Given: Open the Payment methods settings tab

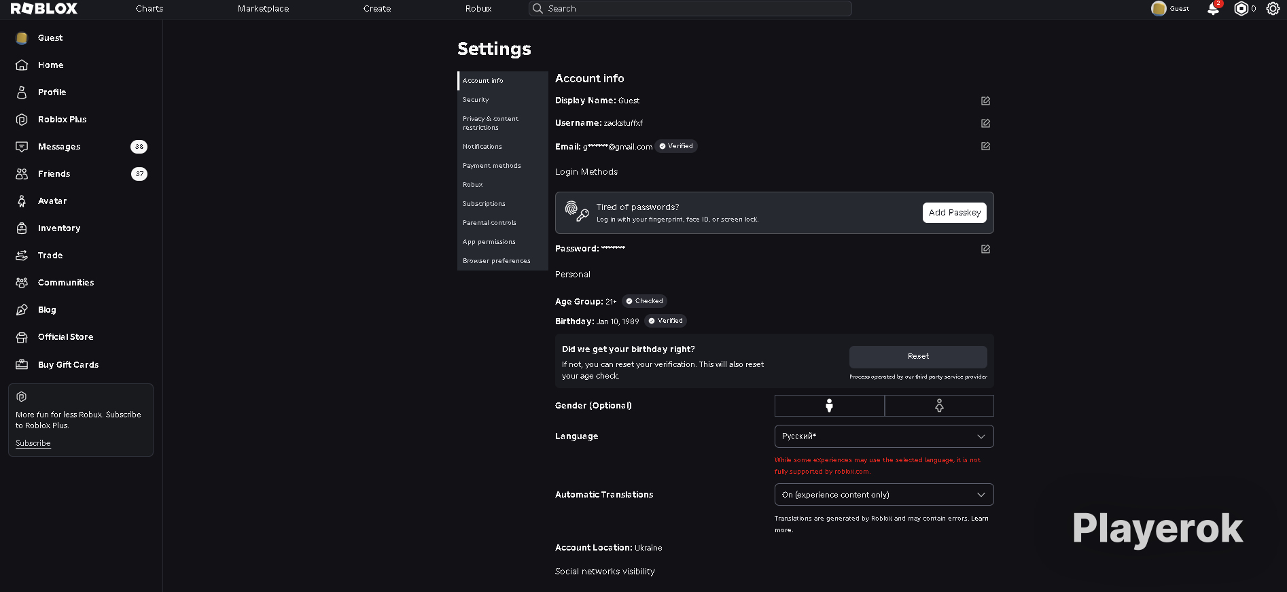Looking at the screenshot, I should (x=503, y=166).
